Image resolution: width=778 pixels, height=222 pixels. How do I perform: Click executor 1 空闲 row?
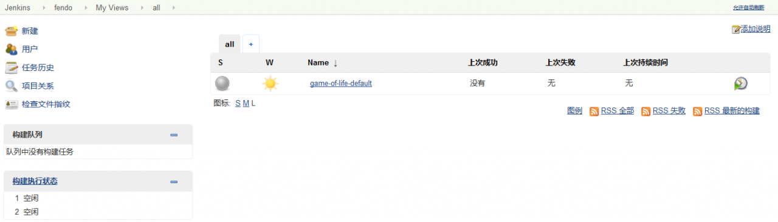[x=98, y=198]
